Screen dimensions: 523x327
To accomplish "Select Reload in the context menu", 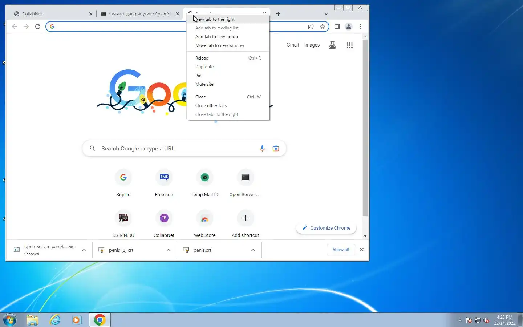I will pyautogui.click(x=228, y=58).
